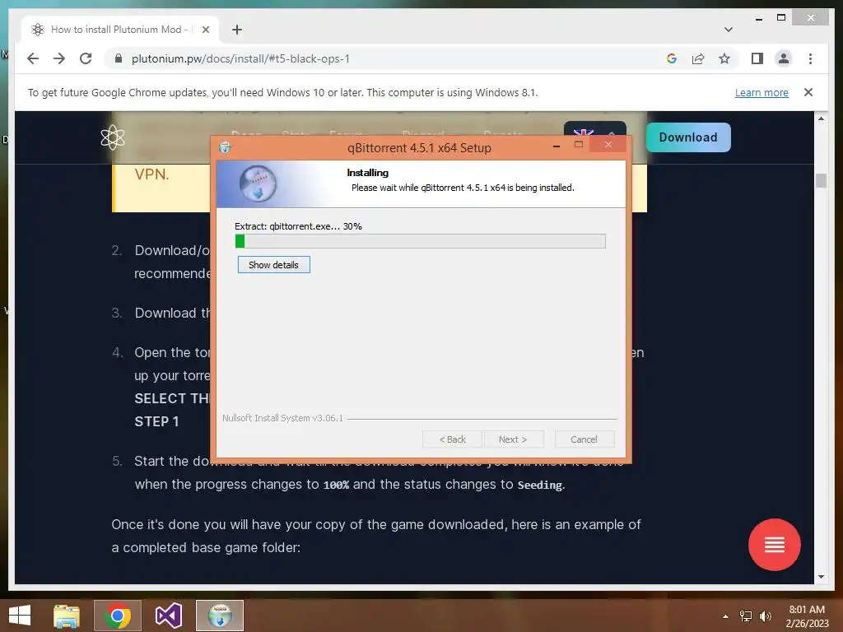
Task: Click the Plutonium atom logo
Action: point(112,137)
